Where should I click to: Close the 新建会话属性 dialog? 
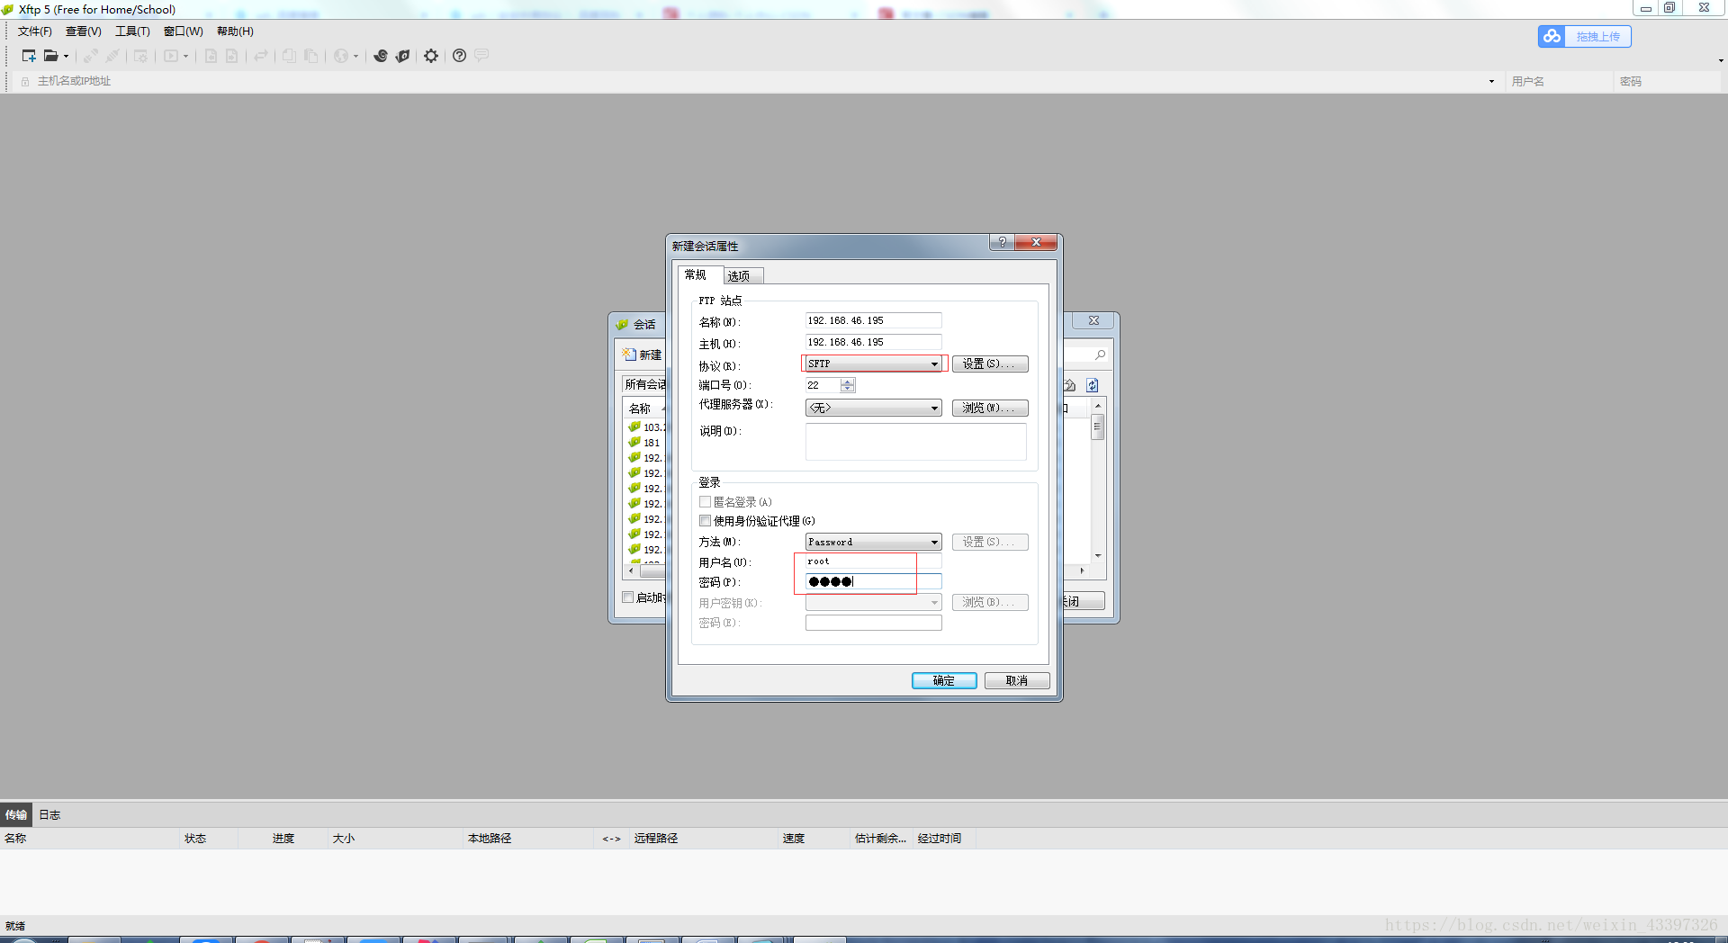(x=1036, y=242)
